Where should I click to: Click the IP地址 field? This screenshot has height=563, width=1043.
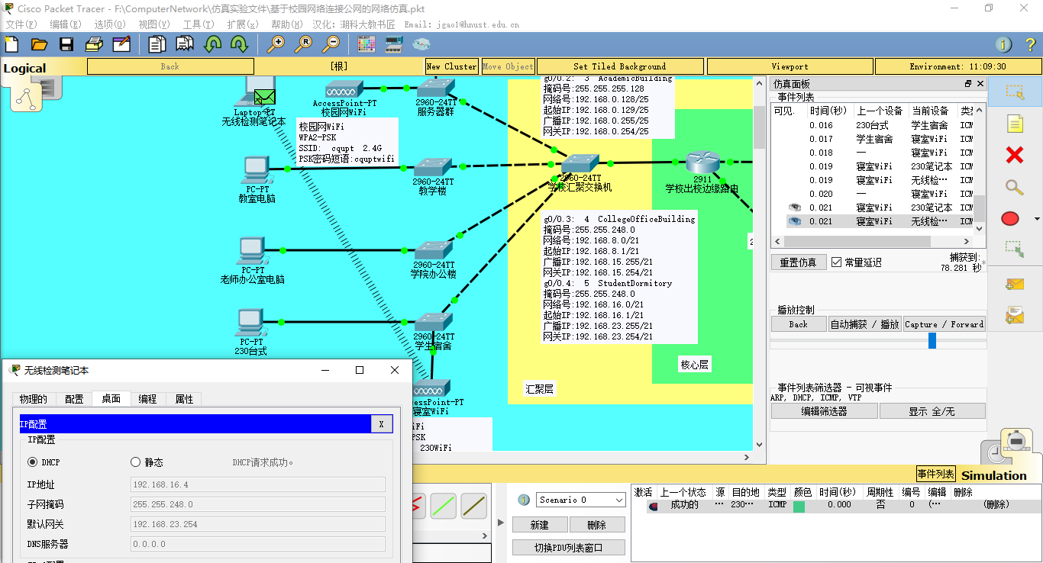[258, 484]
